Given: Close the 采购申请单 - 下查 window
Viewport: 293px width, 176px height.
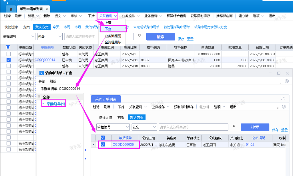Looking at the screenshot, I should pyautogui.click(x=287, y=73).
